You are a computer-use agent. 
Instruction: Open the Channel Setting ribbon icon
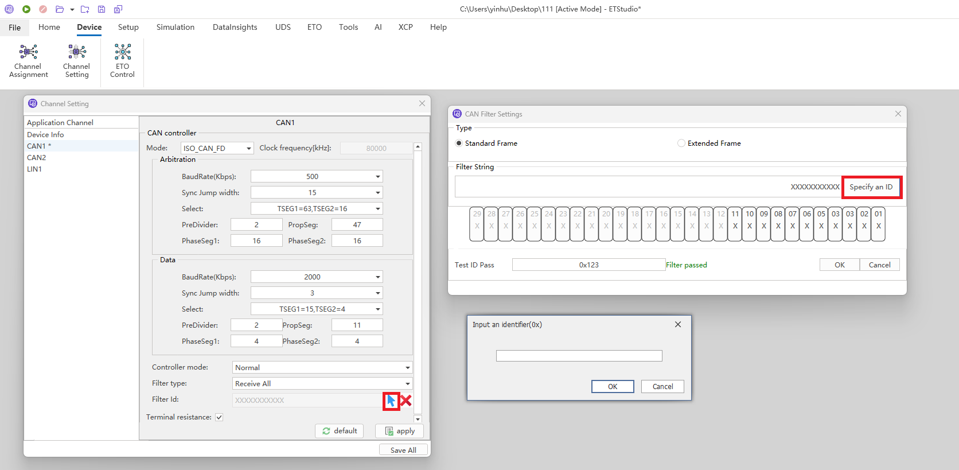(x=77, y=61)
